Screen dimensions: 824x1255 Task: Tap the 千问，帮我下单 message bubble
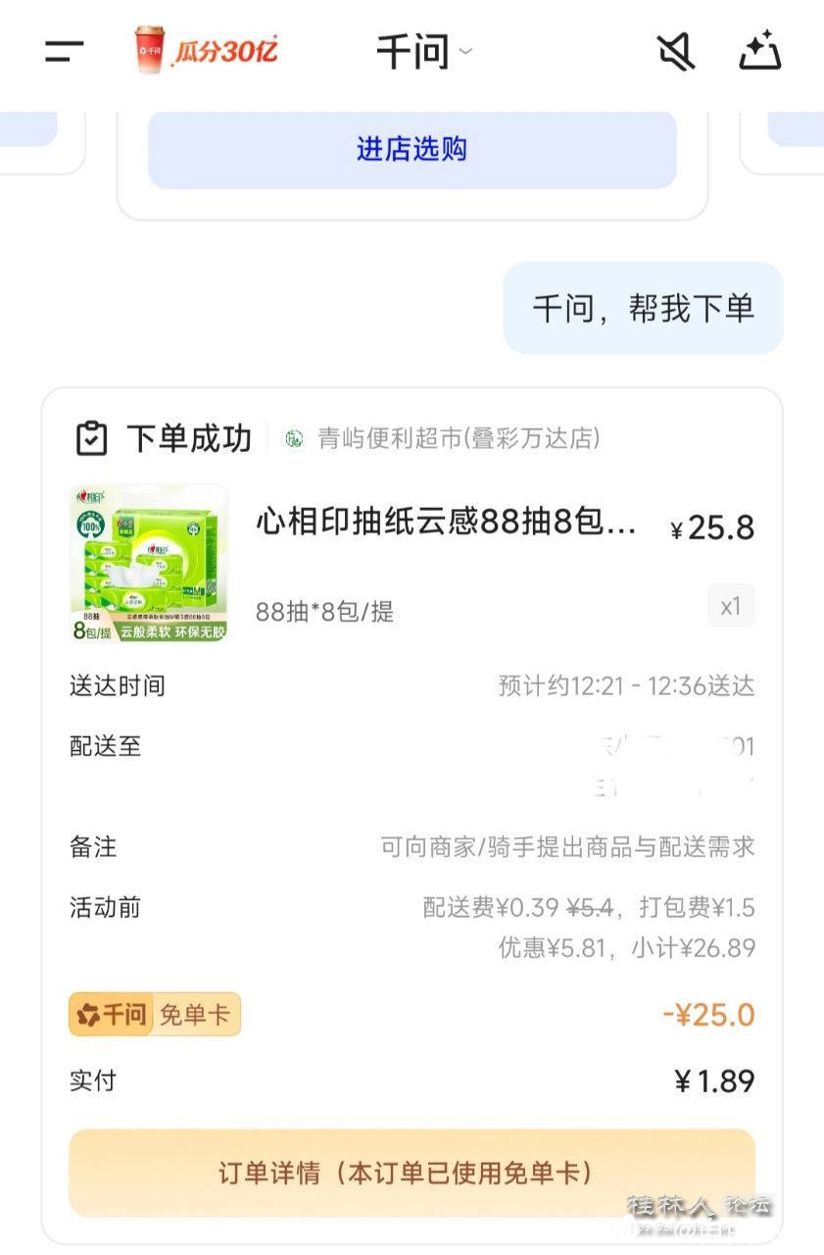[643, 308]
